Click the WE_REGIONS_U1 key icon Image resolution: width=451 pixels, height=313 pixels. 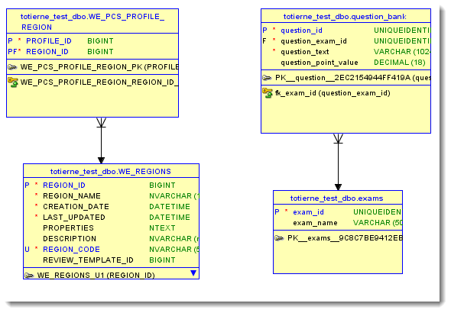[x=29, y=276]
